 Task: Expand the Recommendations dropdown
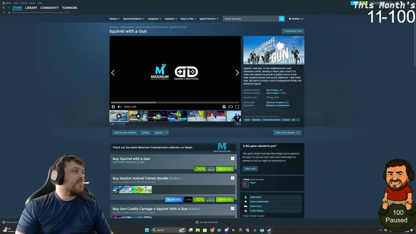coord(134,19)
